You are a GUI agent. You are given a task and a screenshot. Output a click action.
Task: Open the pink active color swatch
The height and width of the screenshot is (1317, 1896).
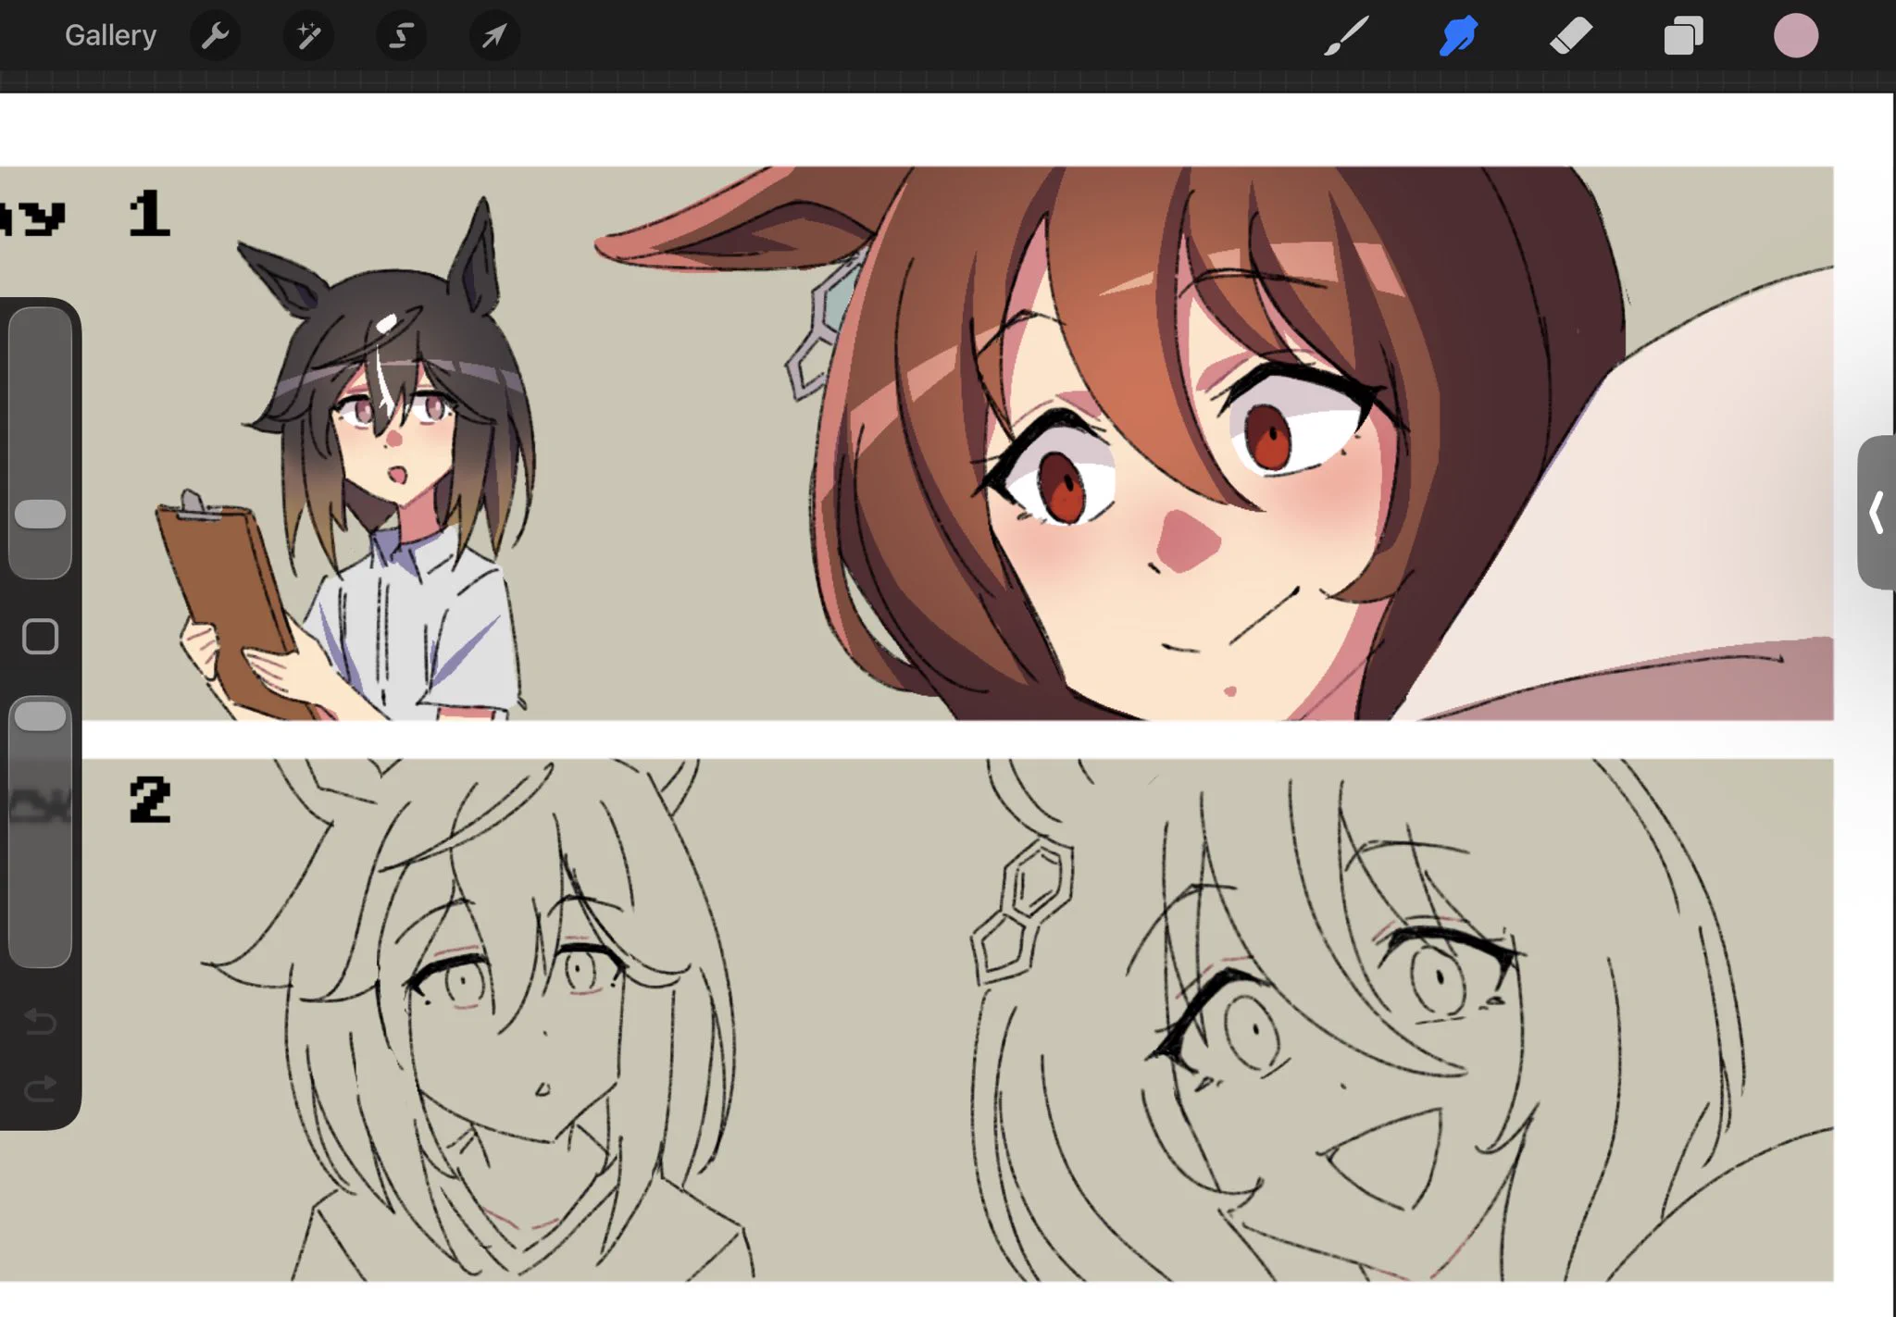[x=1796, y=36]
